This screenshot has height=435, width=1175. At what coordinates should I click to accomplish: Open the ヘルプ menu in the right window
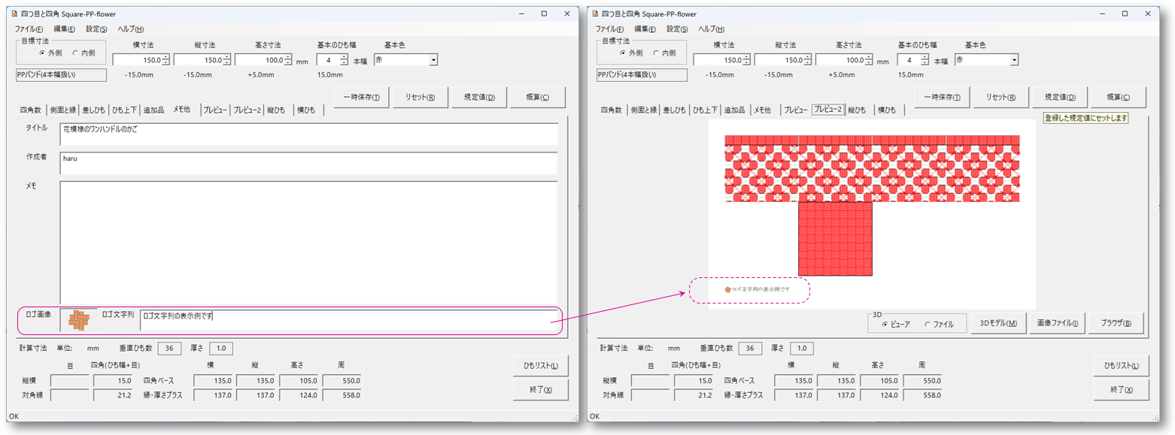(711, 29)
